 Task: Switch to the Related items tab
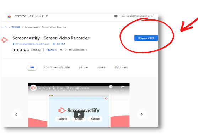[121, 68]
